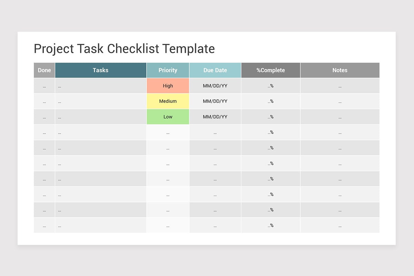Select the Done column header

(x=44, y=70)
